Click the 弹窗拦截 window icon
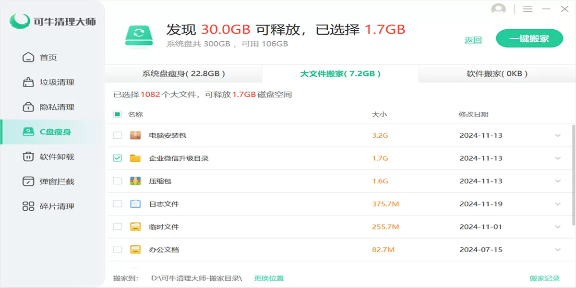Image resolution: width=576 pixels, height=288 pixels. click(x=28, y=181)
